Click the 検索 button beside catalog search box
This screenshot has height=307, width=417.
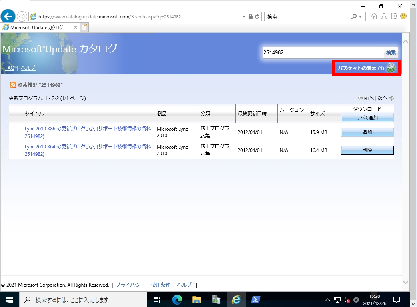(391, 53)
